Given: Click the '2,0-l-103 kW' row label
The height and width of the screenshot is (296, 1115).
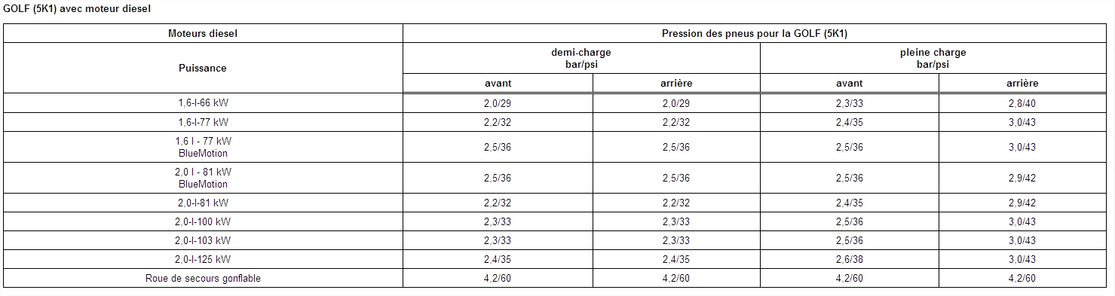Looking at the screenshot, I should pyautogui.click(x=203, y=240).
